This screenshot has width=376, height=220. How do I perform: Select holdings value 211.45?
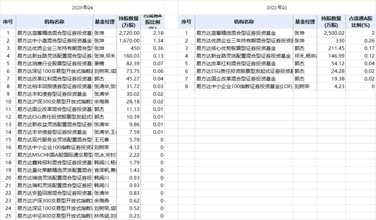tap(331, 48)
